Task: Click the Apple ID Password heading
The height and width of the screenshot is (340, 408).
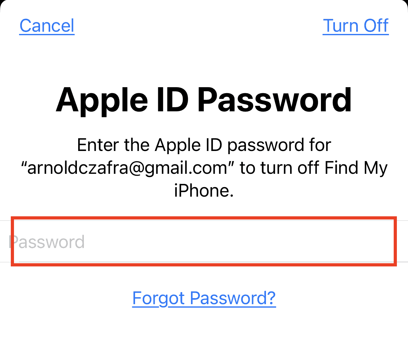Action: coord(204,100)
